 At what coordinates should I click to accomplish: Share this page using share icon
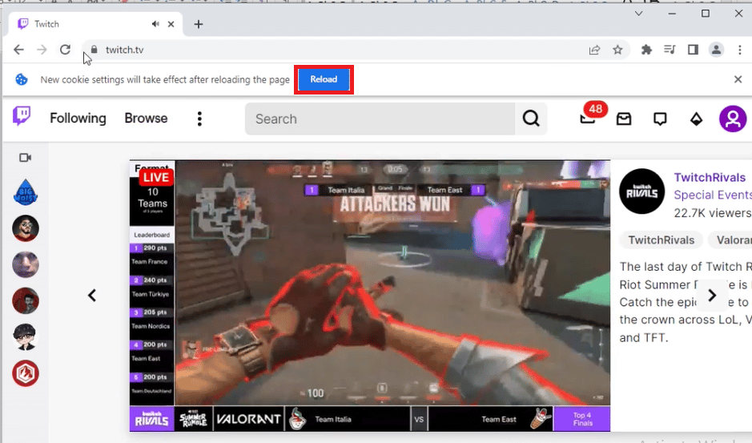coord(594,50)
